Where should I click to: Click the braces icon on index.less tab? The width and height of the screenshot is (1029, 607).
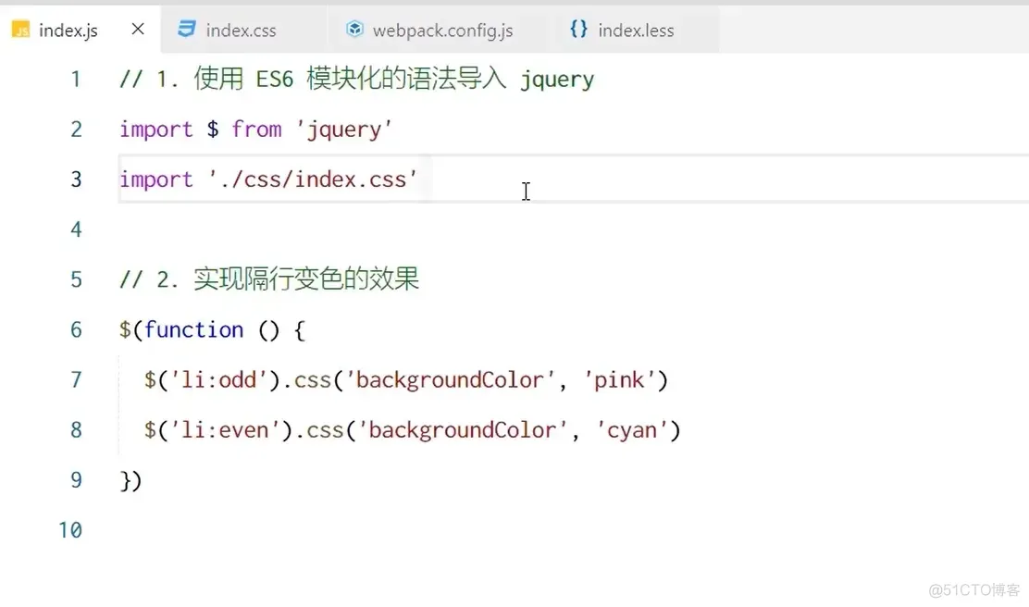click(x=579, y=29)
